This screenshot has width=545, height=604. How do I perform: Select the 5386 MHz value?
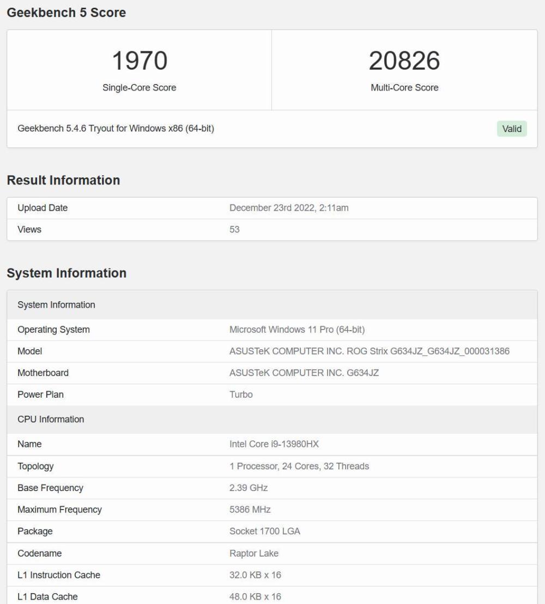pyautogui.click(x=250, y=510)
